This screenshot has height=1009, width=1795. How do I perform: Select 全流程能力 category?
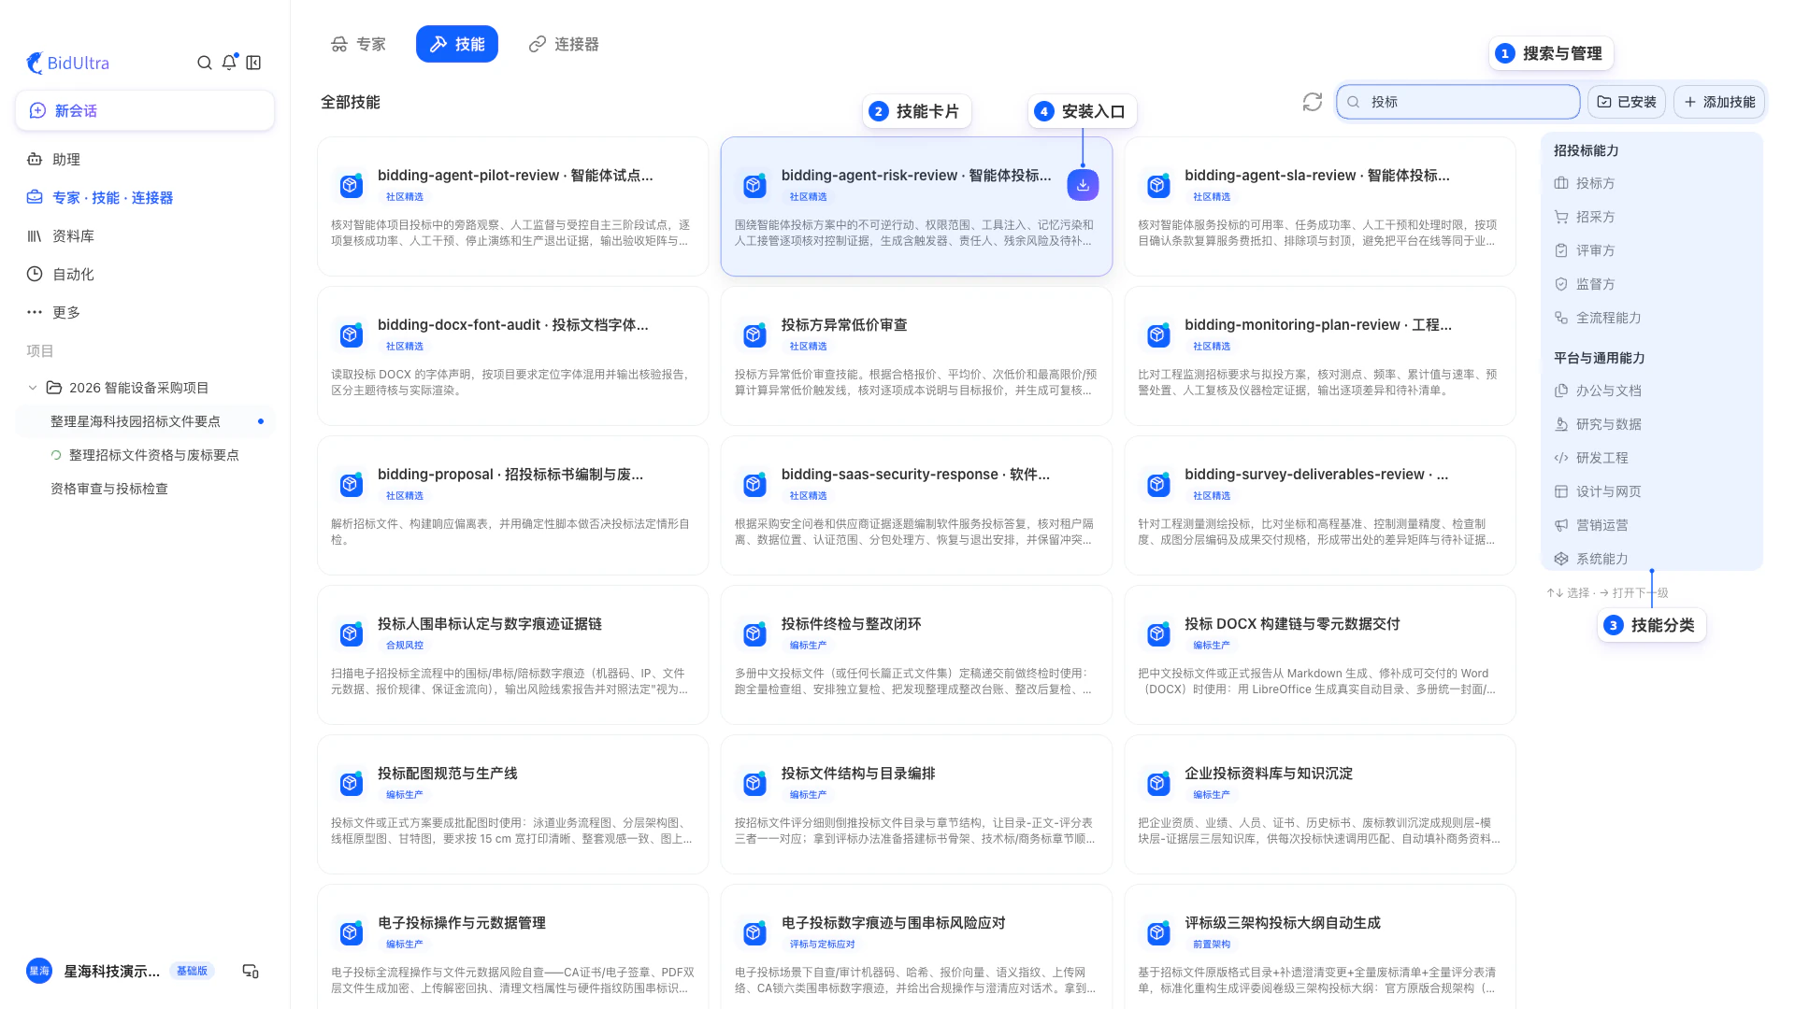click(x=1651, y=318)
